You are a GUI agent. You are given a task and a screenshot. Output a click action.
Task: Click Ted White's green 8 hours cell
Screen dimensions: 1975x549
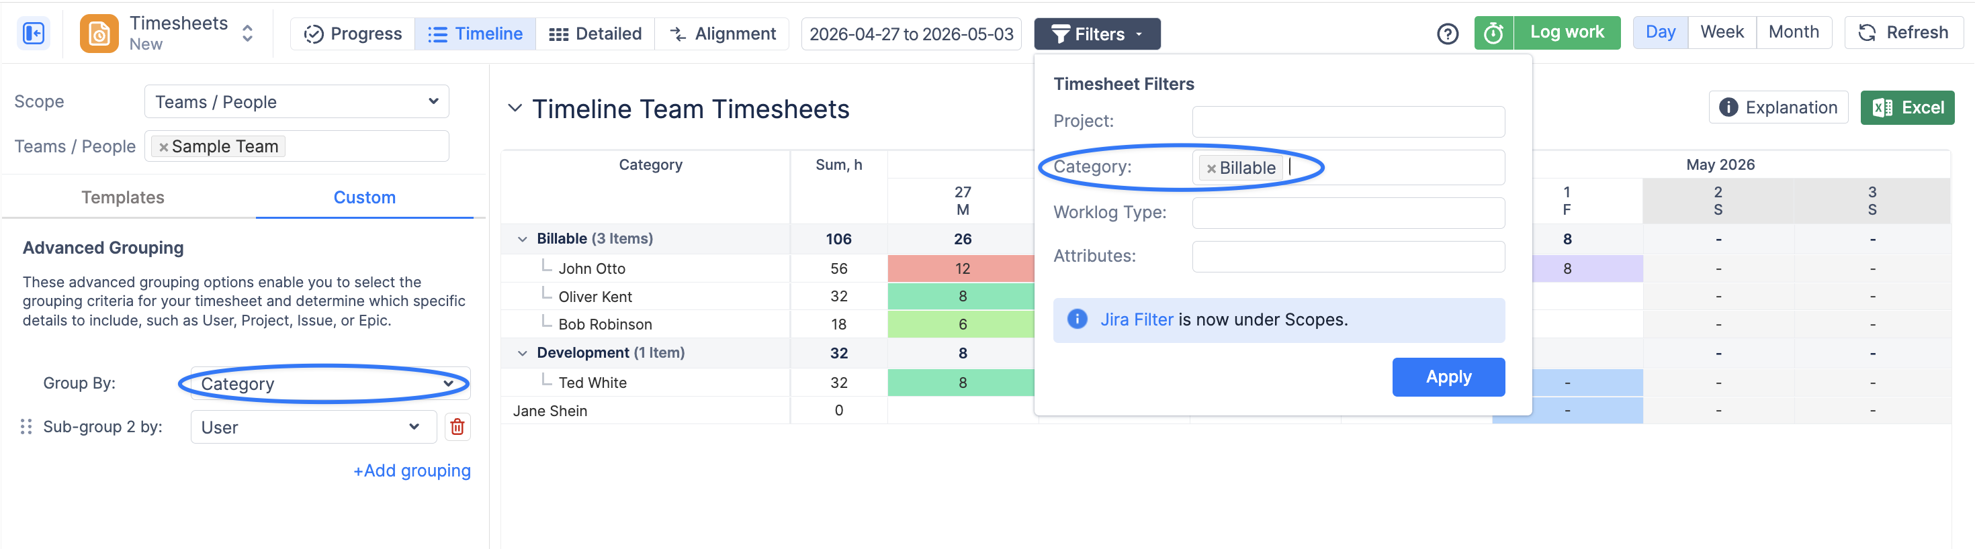pyautogui.click(x=961, y=383)
